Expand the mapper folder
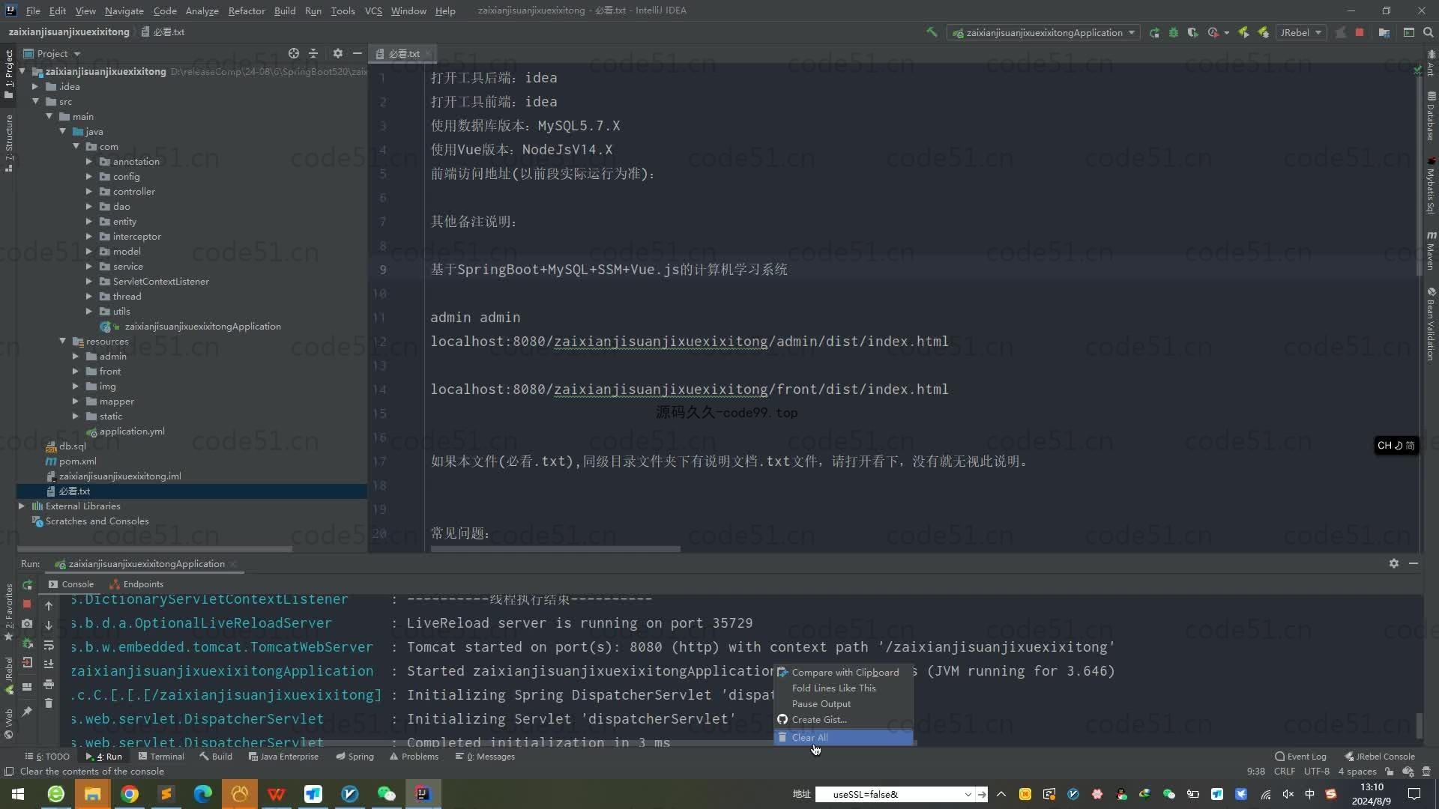 pyautogui.click(x=76, y=401)
